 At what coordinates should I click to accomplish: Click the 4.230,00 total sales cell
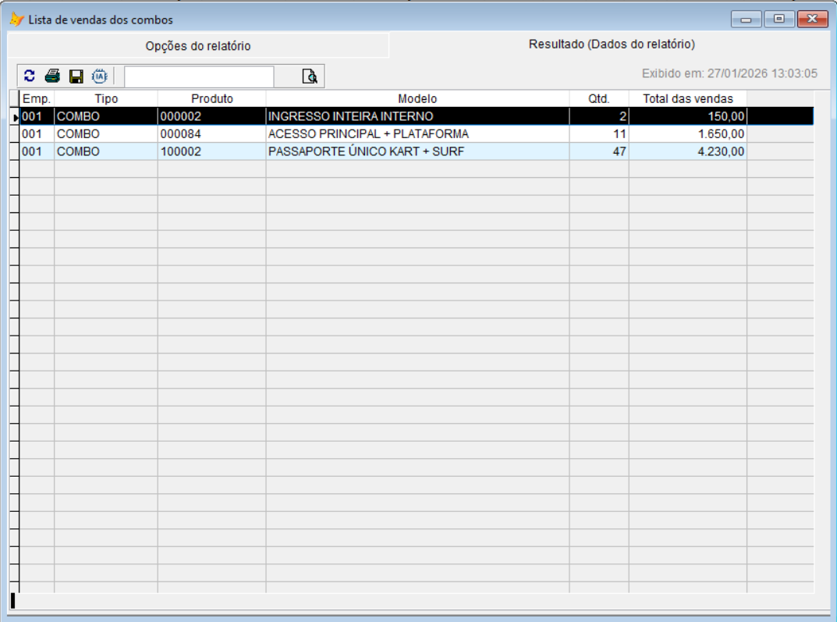point(687,151)
